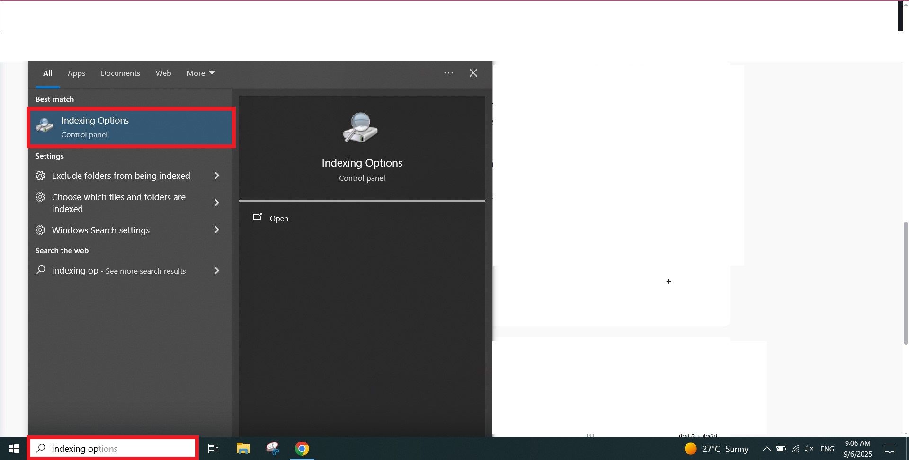Open Snipping Tool from the taskbar

[273, 448]
